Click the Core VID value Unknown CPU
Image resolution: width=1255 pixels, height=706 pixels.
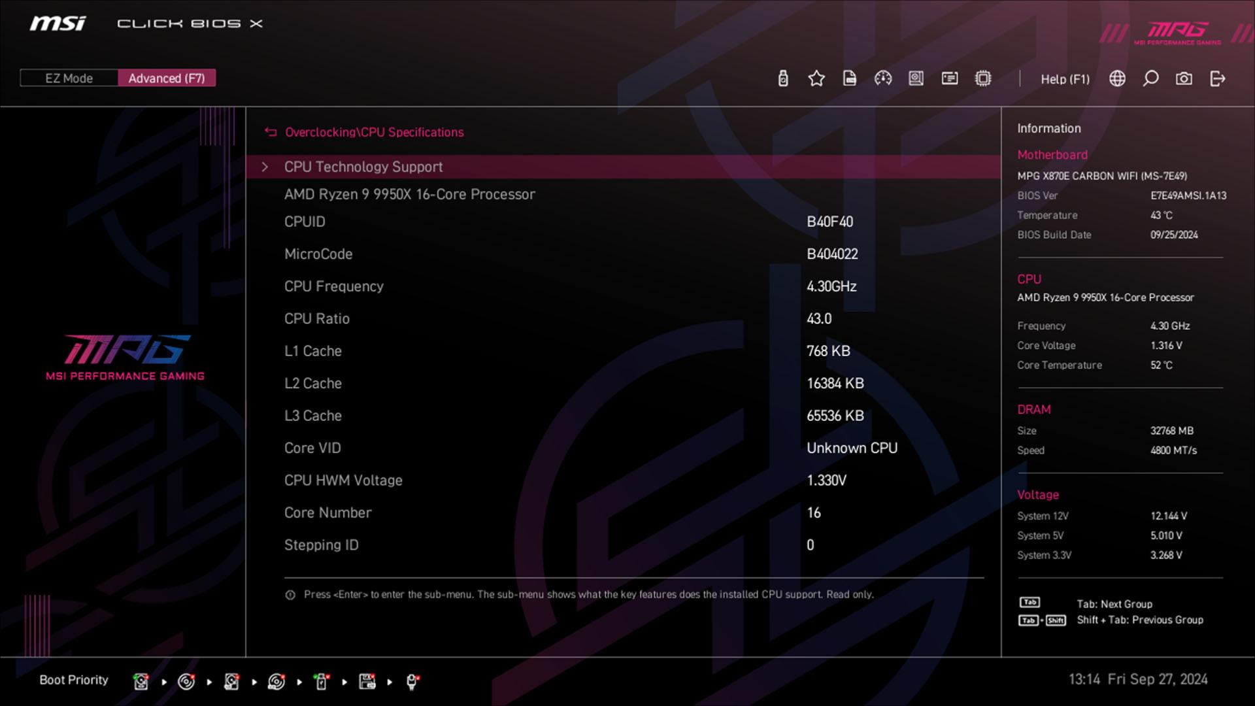[x=852, y=448]
